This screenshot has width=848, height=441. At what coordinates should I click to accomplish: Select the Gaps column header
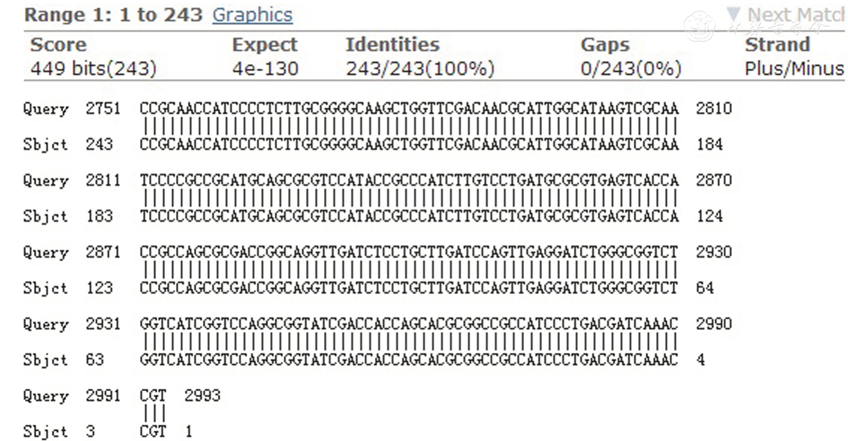605,45
